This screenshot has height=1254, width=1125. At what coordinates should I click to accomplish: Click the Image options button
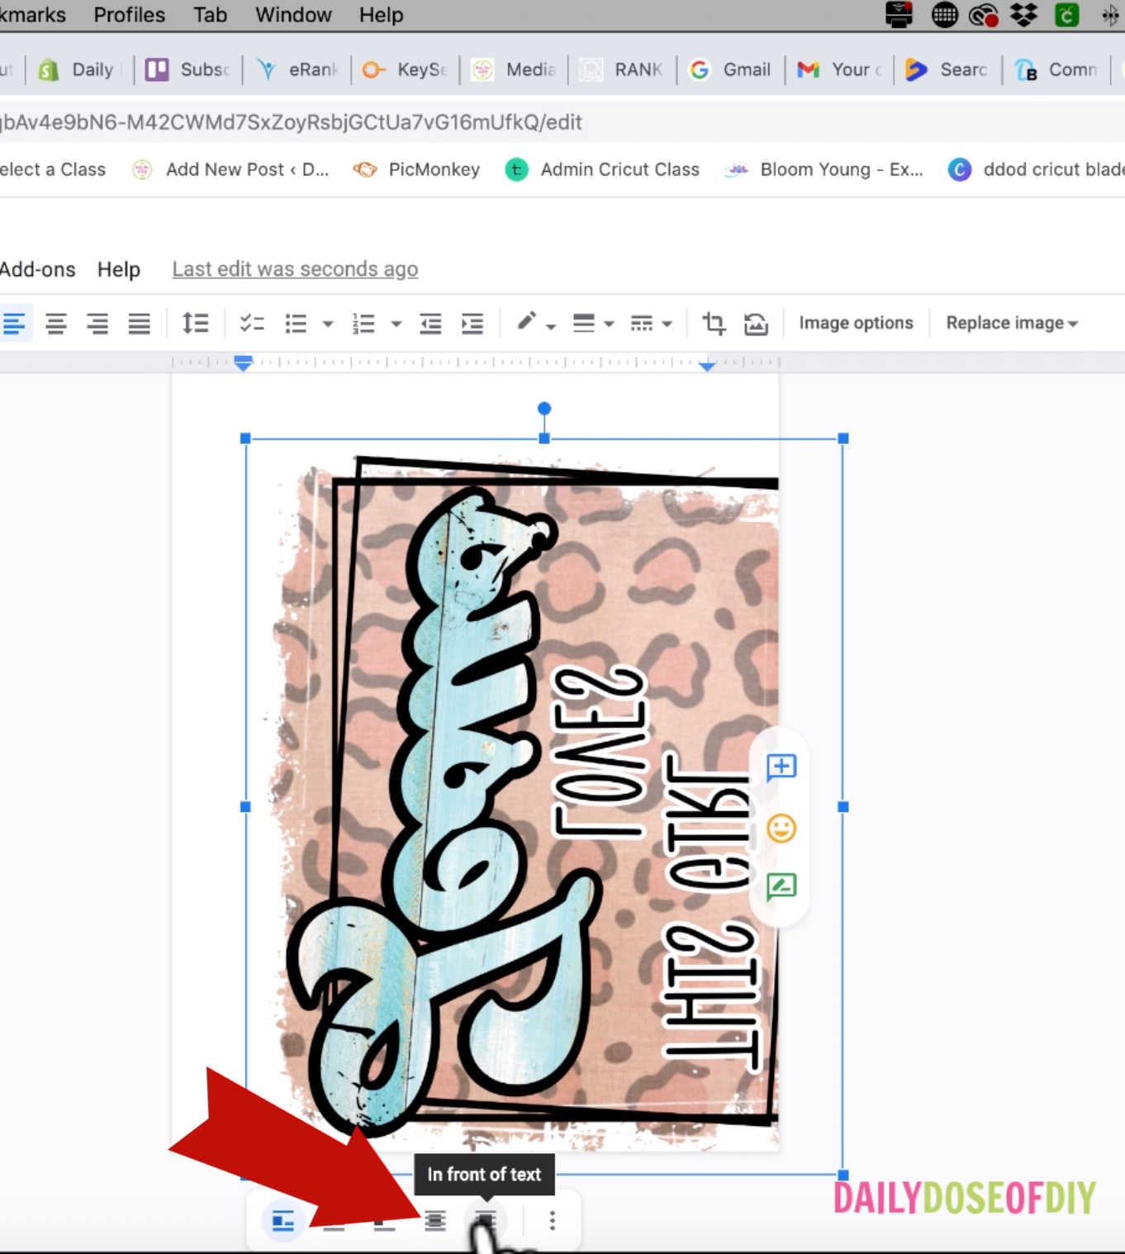click(855, 323)
